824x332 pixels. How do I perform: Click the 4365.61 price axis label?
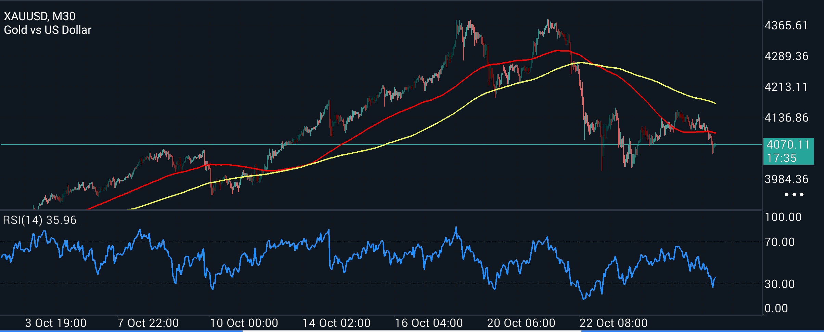786,26
